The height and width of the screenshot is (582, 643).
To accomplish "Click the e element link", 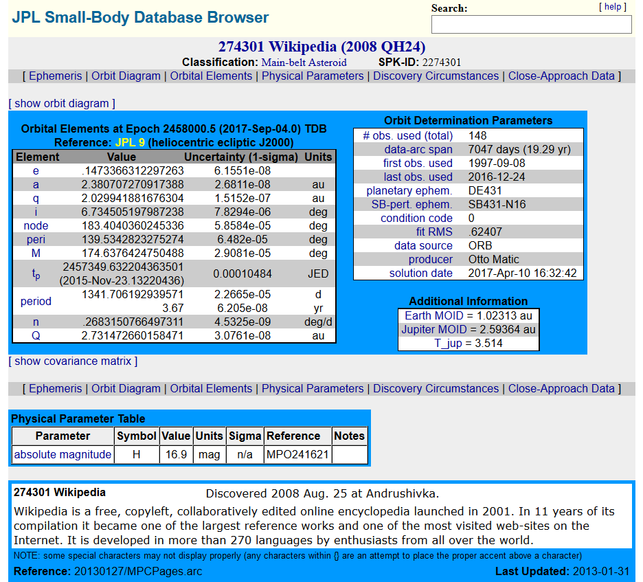I will (36, 170).
